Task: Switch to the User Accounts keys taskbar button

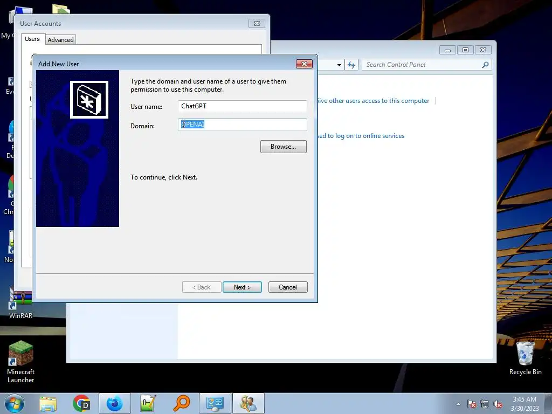Action: tap(249, 403)
